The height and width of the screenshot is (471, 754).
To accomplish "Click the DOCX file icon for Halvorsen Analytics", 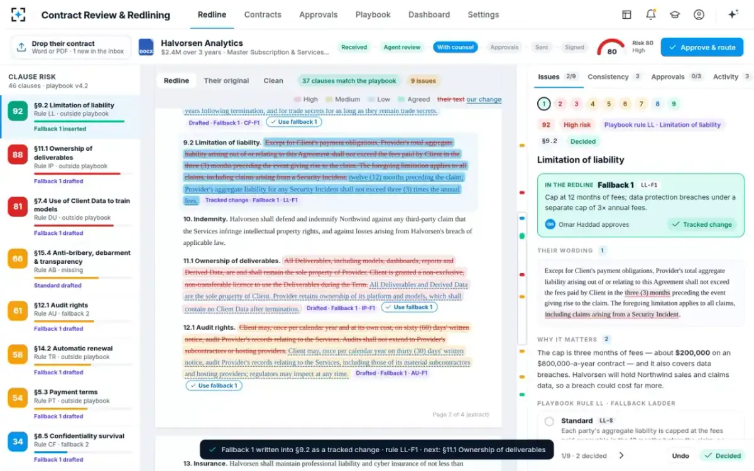I will (x=146, y=47).
